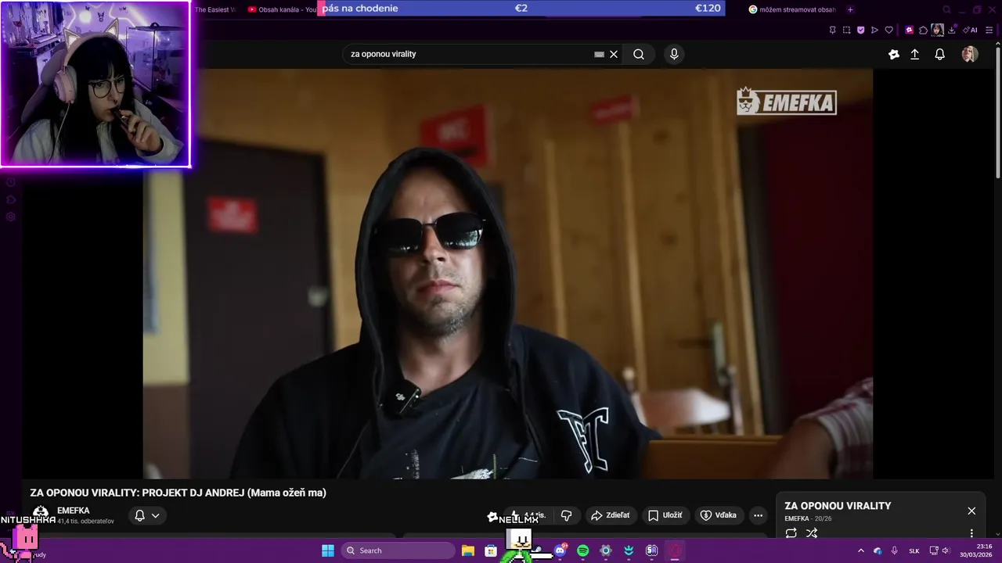Focus the search field containing za oponou virality

coord(470,54)
